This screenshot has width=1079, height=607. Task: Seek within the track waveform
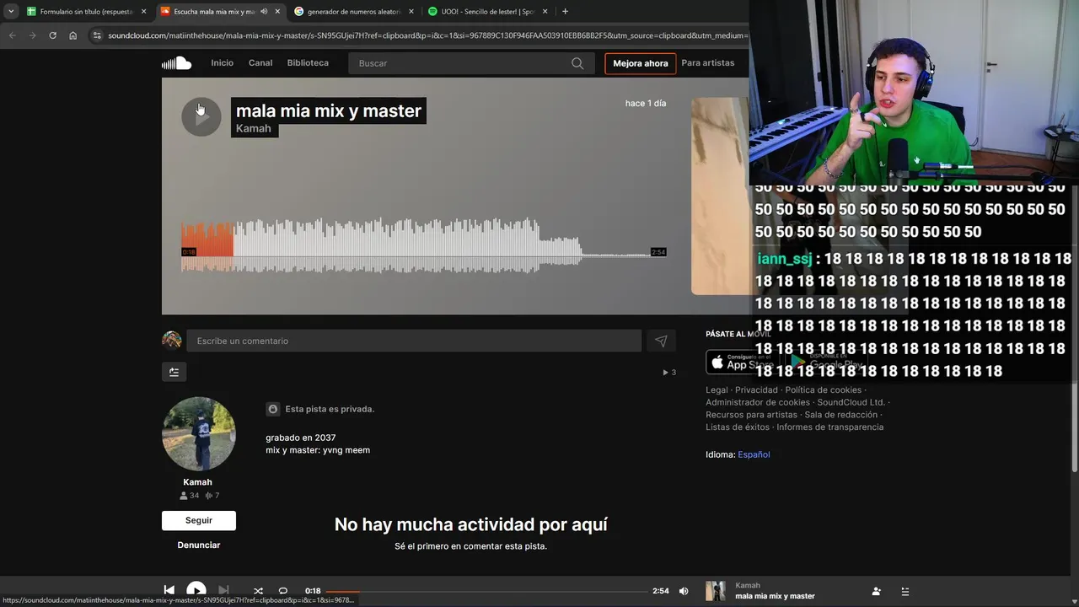[424, 245]
